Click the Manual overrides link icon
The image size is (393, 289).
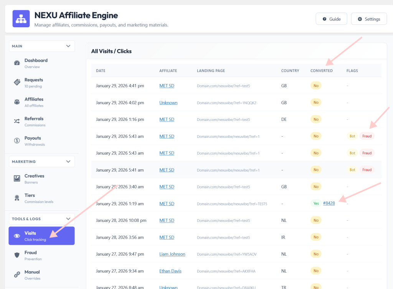(17, 275)
